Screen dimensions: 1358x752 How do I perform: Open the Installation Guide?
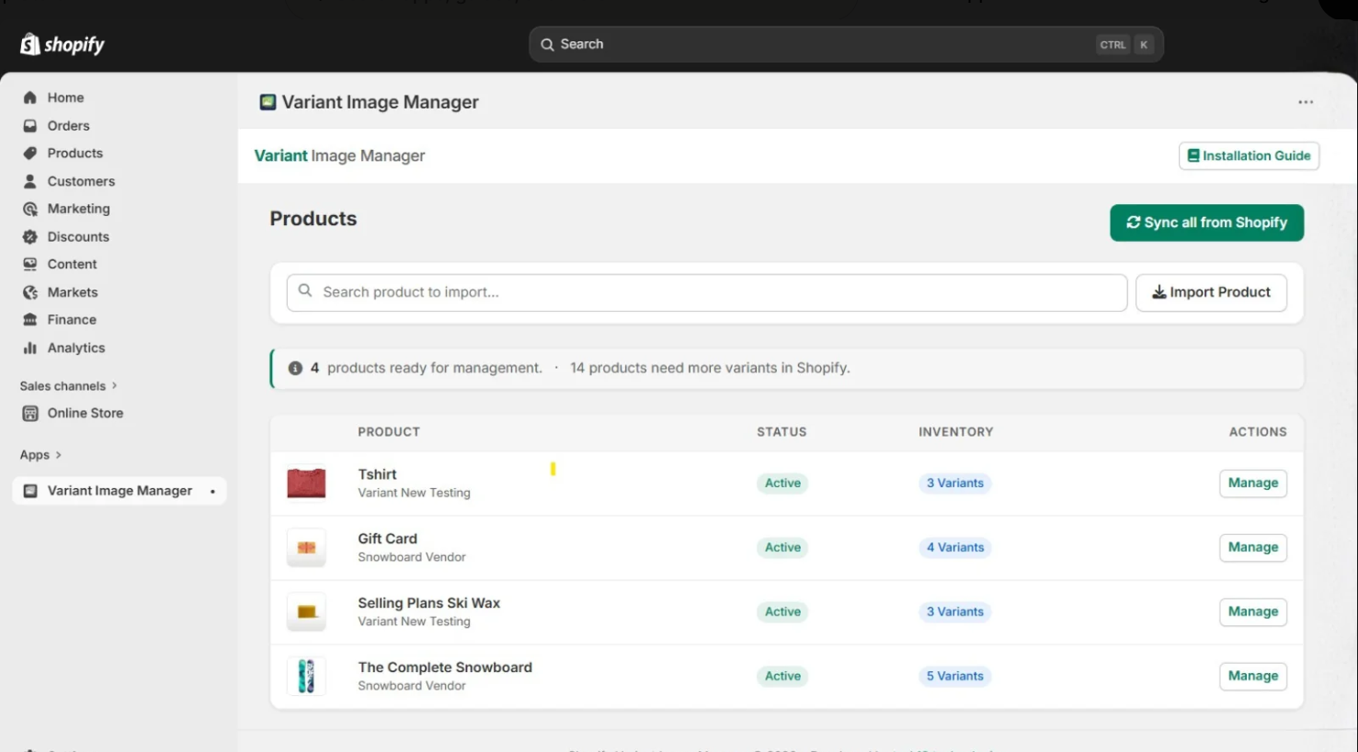pyautogui.click(x=1249, y=155)
